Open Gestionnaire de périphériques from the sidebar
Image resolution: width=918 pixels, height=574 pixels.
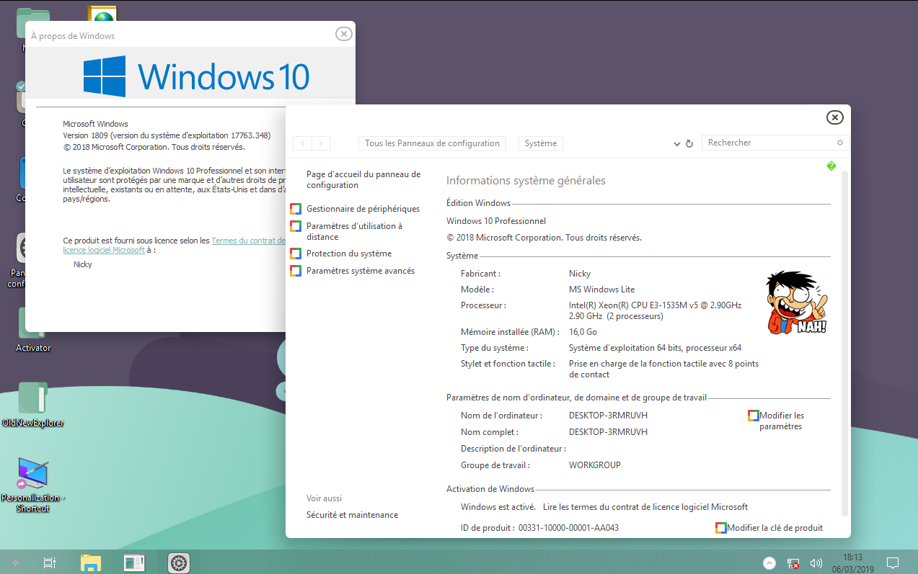click(x=363, y=209)
